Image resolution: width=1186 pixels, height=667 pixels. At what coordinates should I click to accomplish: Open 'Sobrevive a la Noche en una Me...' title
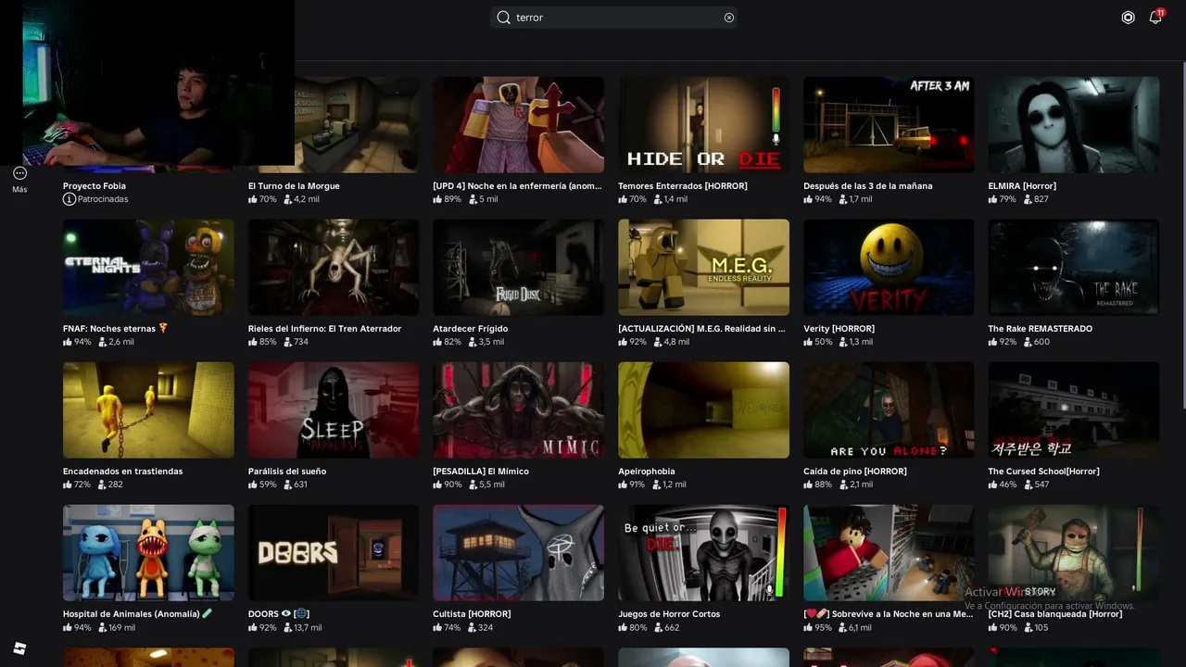click(x=889, y=614)
